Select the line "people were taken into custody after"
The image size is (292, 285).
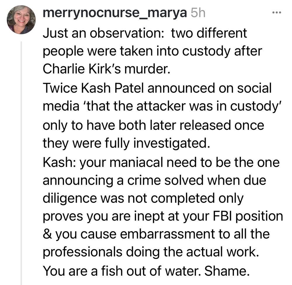[152, 52]
